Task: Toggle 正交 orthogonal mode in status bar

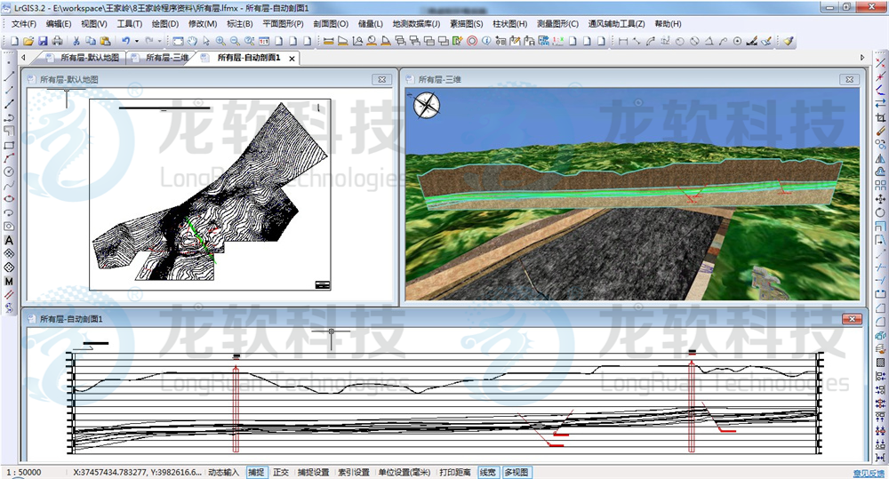Action: point(281,472)
